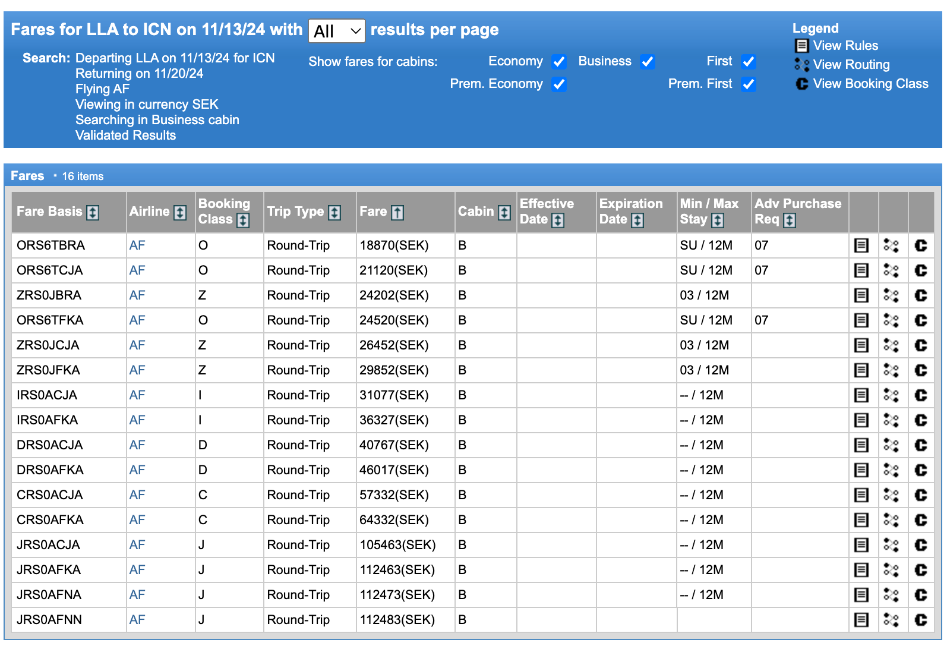Viewport: 947px width, 649px height.
Task: Sort by Expiration Date column
Action: (637, 220)
